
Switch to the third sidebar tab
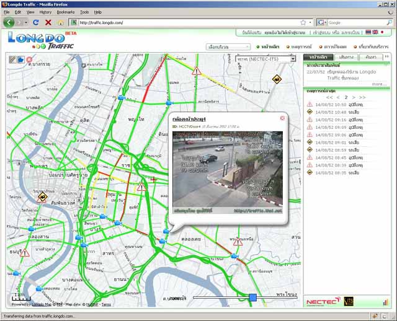coord(371,57)
